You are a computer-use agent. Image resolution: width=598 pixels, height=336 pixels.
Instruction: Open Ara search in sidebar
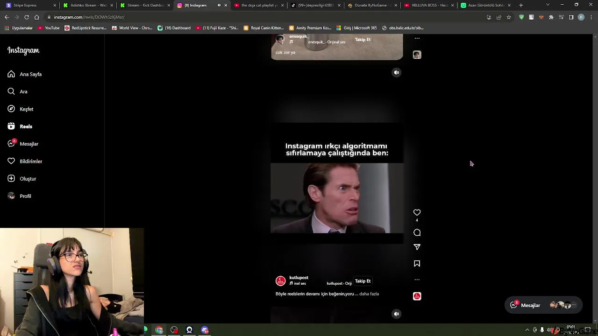click(18, 91)
